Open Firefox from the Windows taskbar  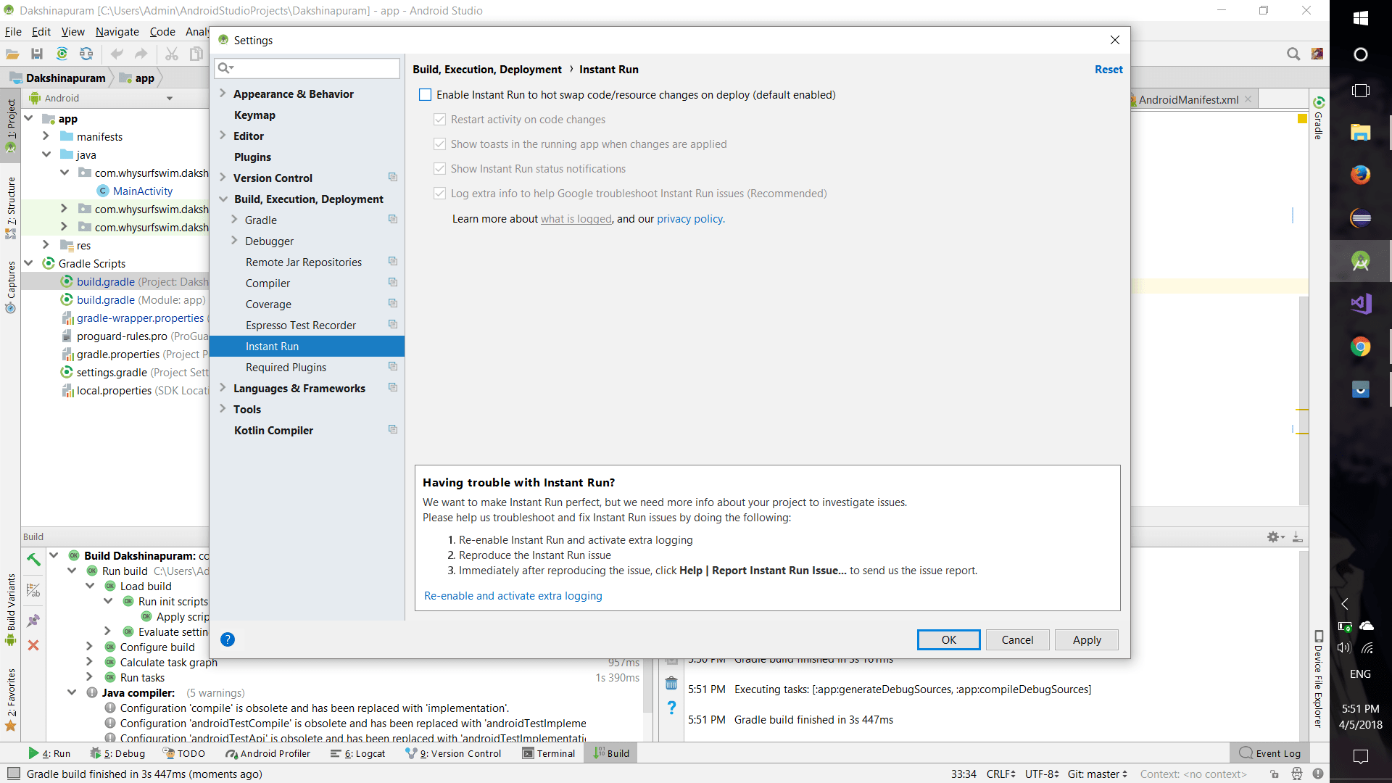tap(1360, 175)
